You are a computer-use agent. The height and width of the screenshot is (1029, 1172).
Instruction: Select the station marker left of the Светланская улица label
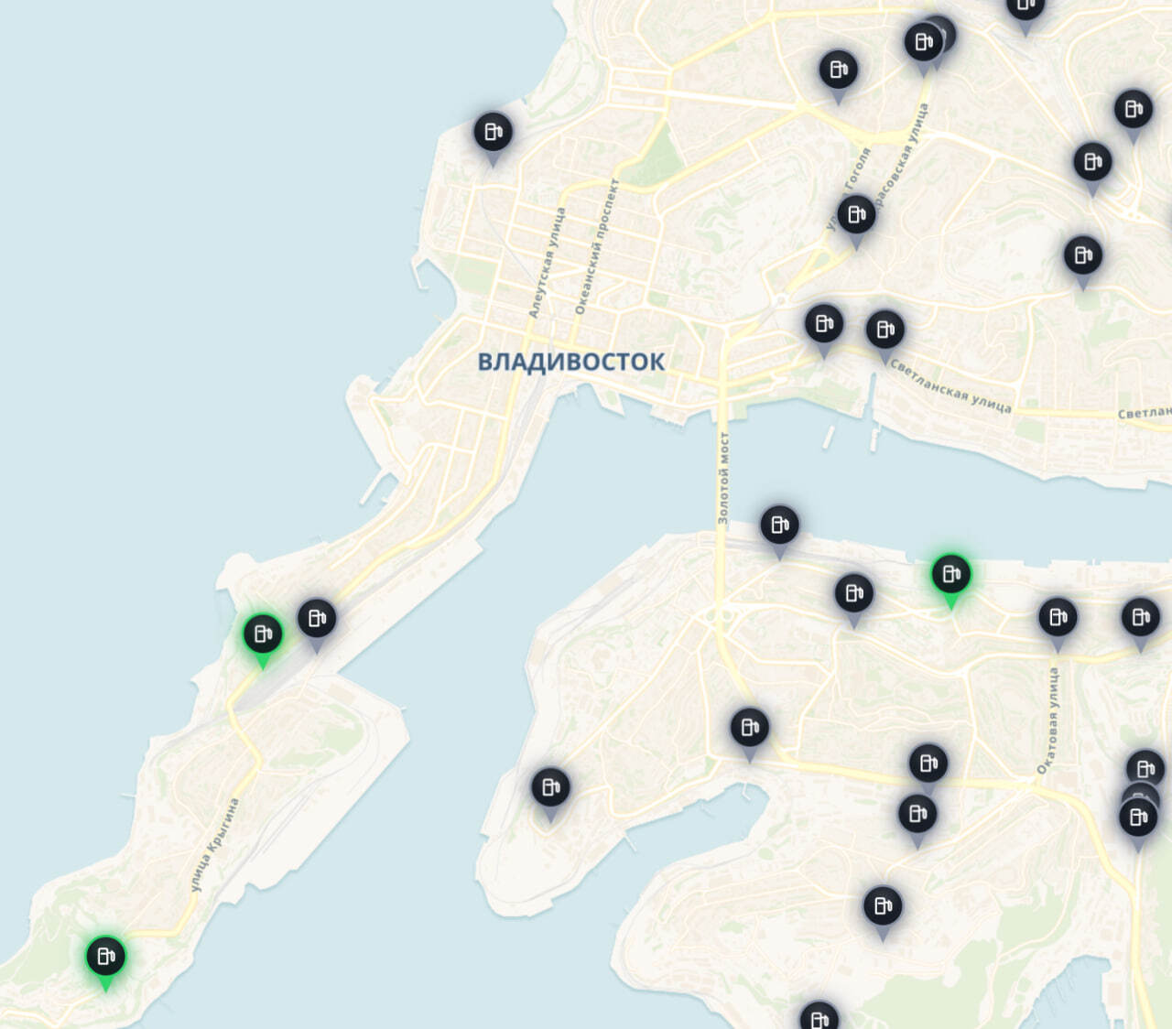tap(824, 325)
